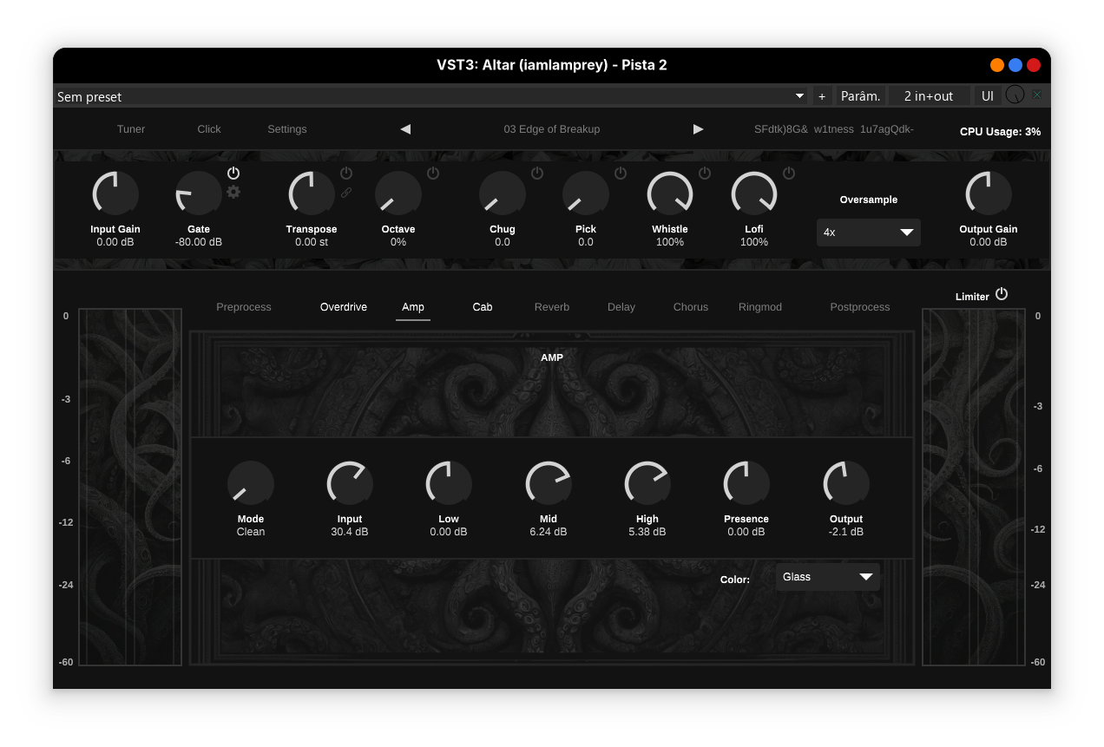
Task: Open the Gate settings gear icon
Action: (233, 192)
